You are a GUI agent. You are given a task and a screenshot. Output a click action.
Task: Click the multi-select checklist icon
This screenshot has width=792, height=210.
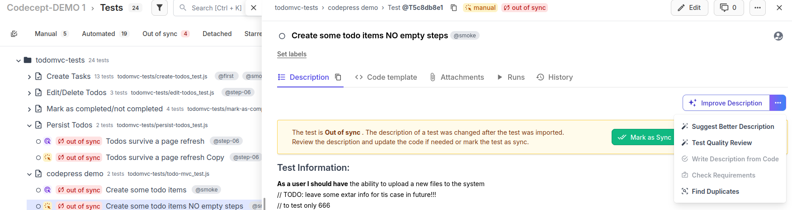tap(14, 34)
